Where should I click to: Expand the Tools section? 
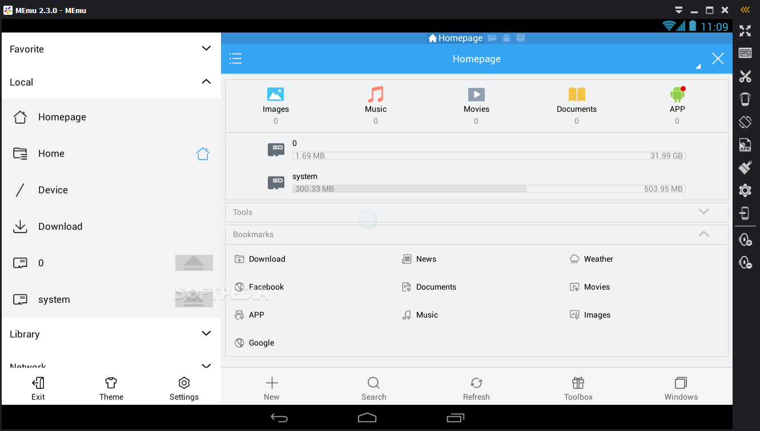click(x=477, y=212)
